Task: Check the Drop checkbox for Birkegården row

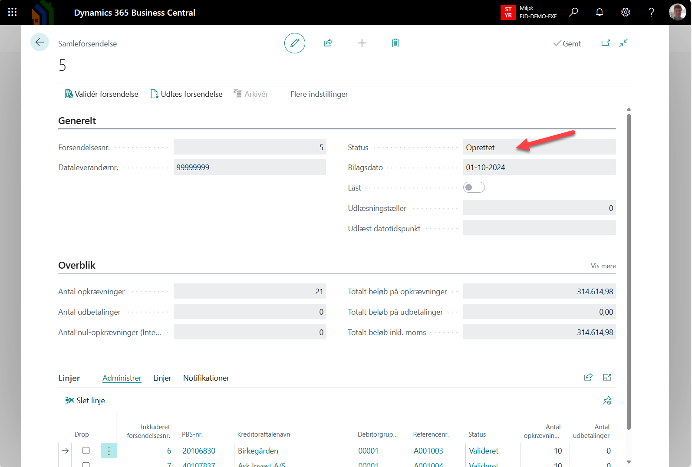Action: (x=86, y=451)
